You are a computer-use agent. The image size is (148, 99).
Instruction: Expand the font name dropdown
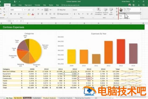coord(22,10)
